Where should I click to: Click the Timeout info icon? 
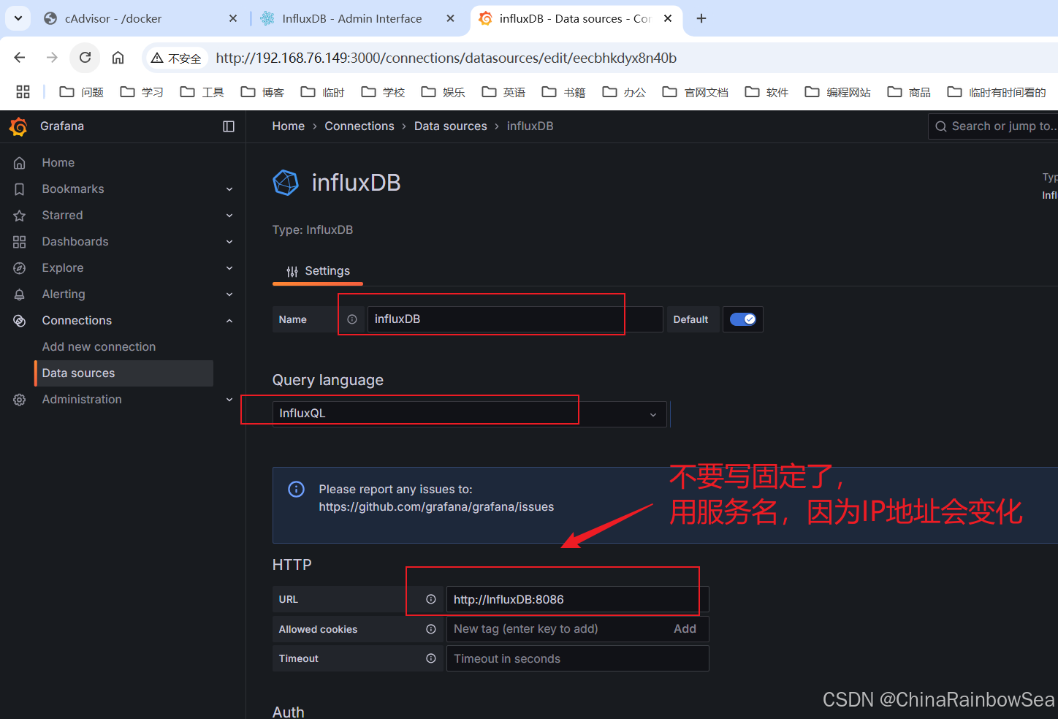pos(431,658)
